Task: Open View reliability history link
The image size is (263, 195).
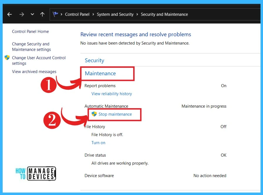Action: 111,94
